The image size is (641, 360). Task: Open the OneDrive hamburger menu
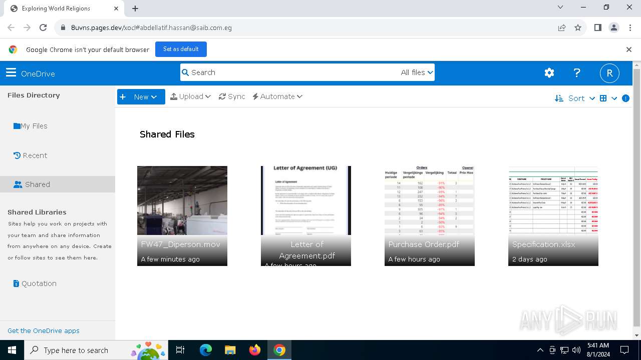[x=11, y=73]
